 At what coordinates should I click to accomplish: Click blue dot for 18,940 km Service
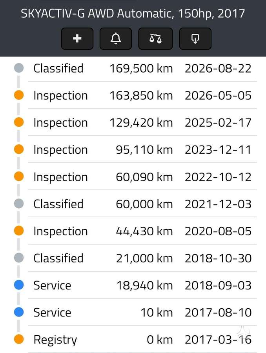[19, 285]
